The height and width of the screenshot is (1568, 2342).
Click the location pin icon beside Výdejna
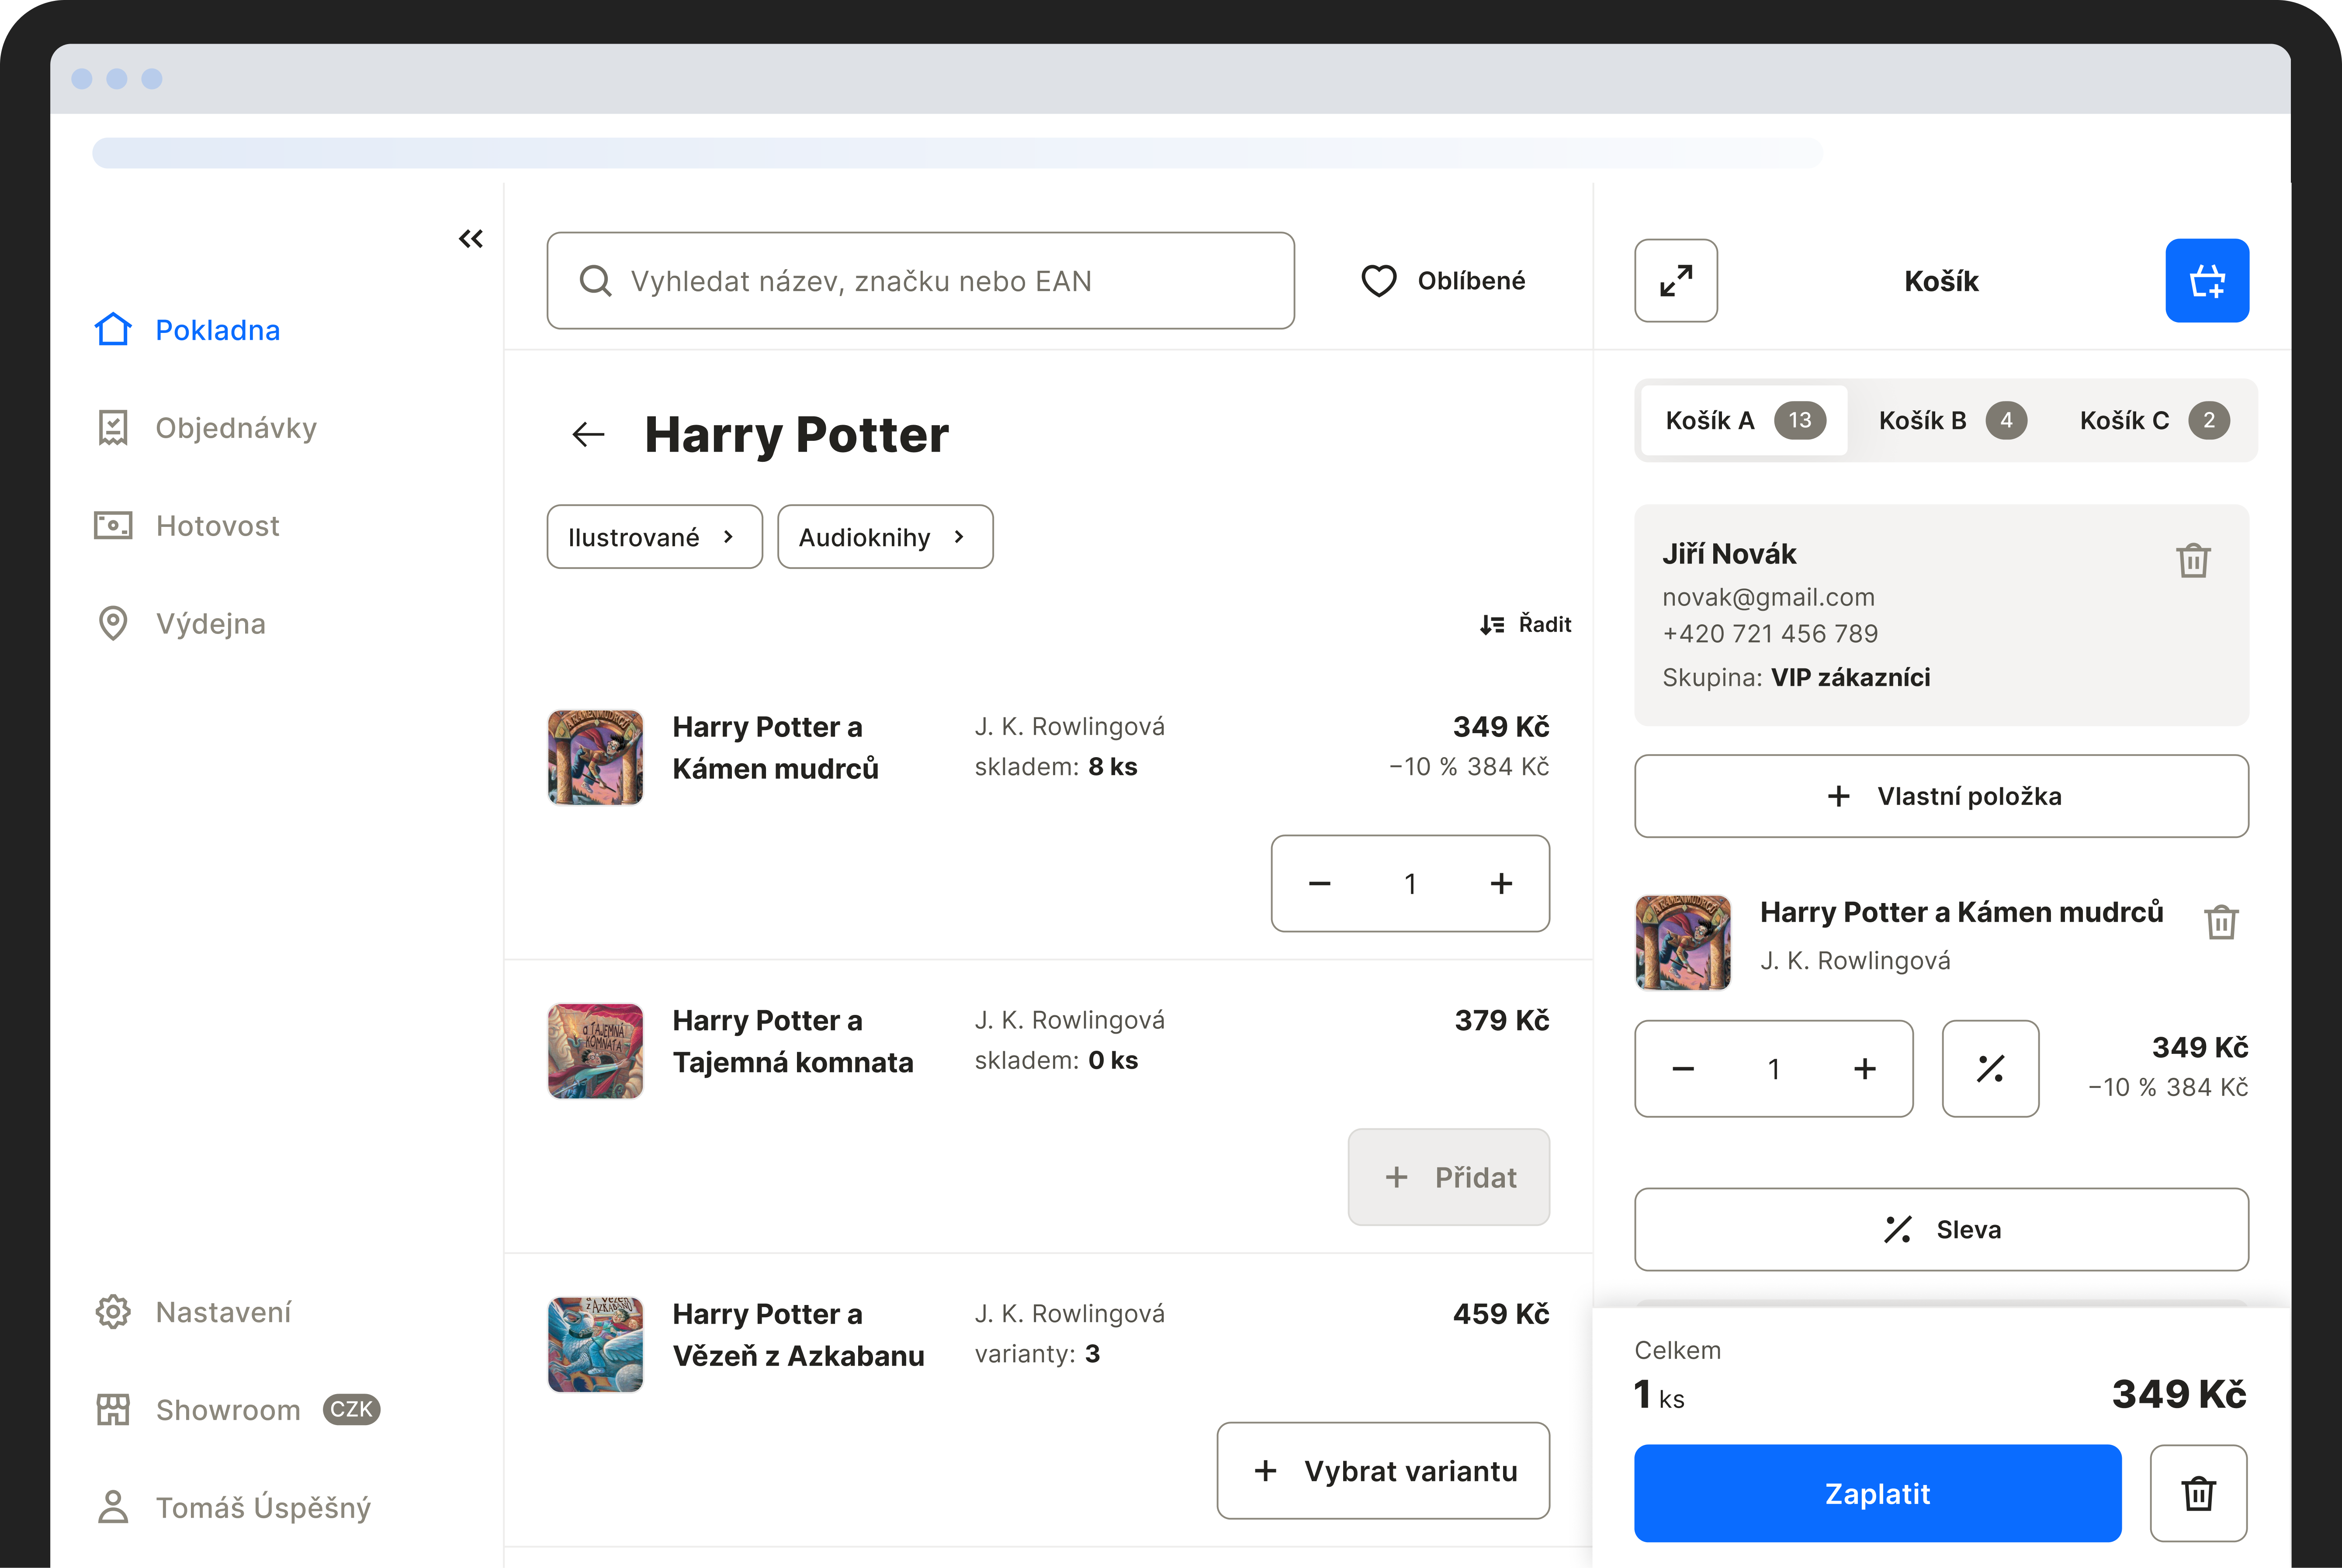(x=113, y=623)
